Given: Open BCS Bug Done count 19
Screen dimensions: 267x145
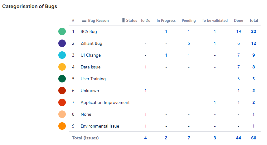Looking at the screenshot, I should tap(238, 31).
